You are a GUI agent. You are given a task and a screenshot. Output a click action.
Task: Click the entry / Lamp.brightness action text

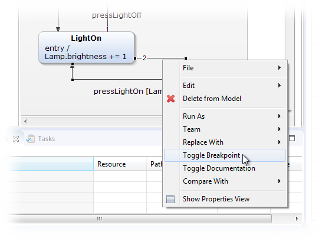(x=86, y=52)
